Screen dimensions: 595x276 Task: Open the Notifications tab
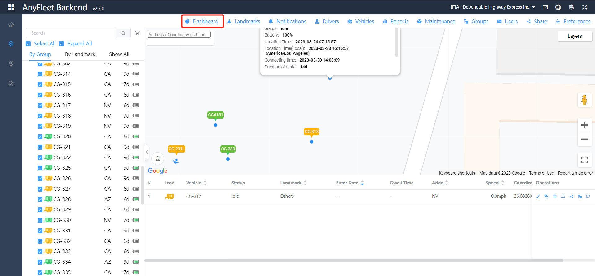coord(288,21)
